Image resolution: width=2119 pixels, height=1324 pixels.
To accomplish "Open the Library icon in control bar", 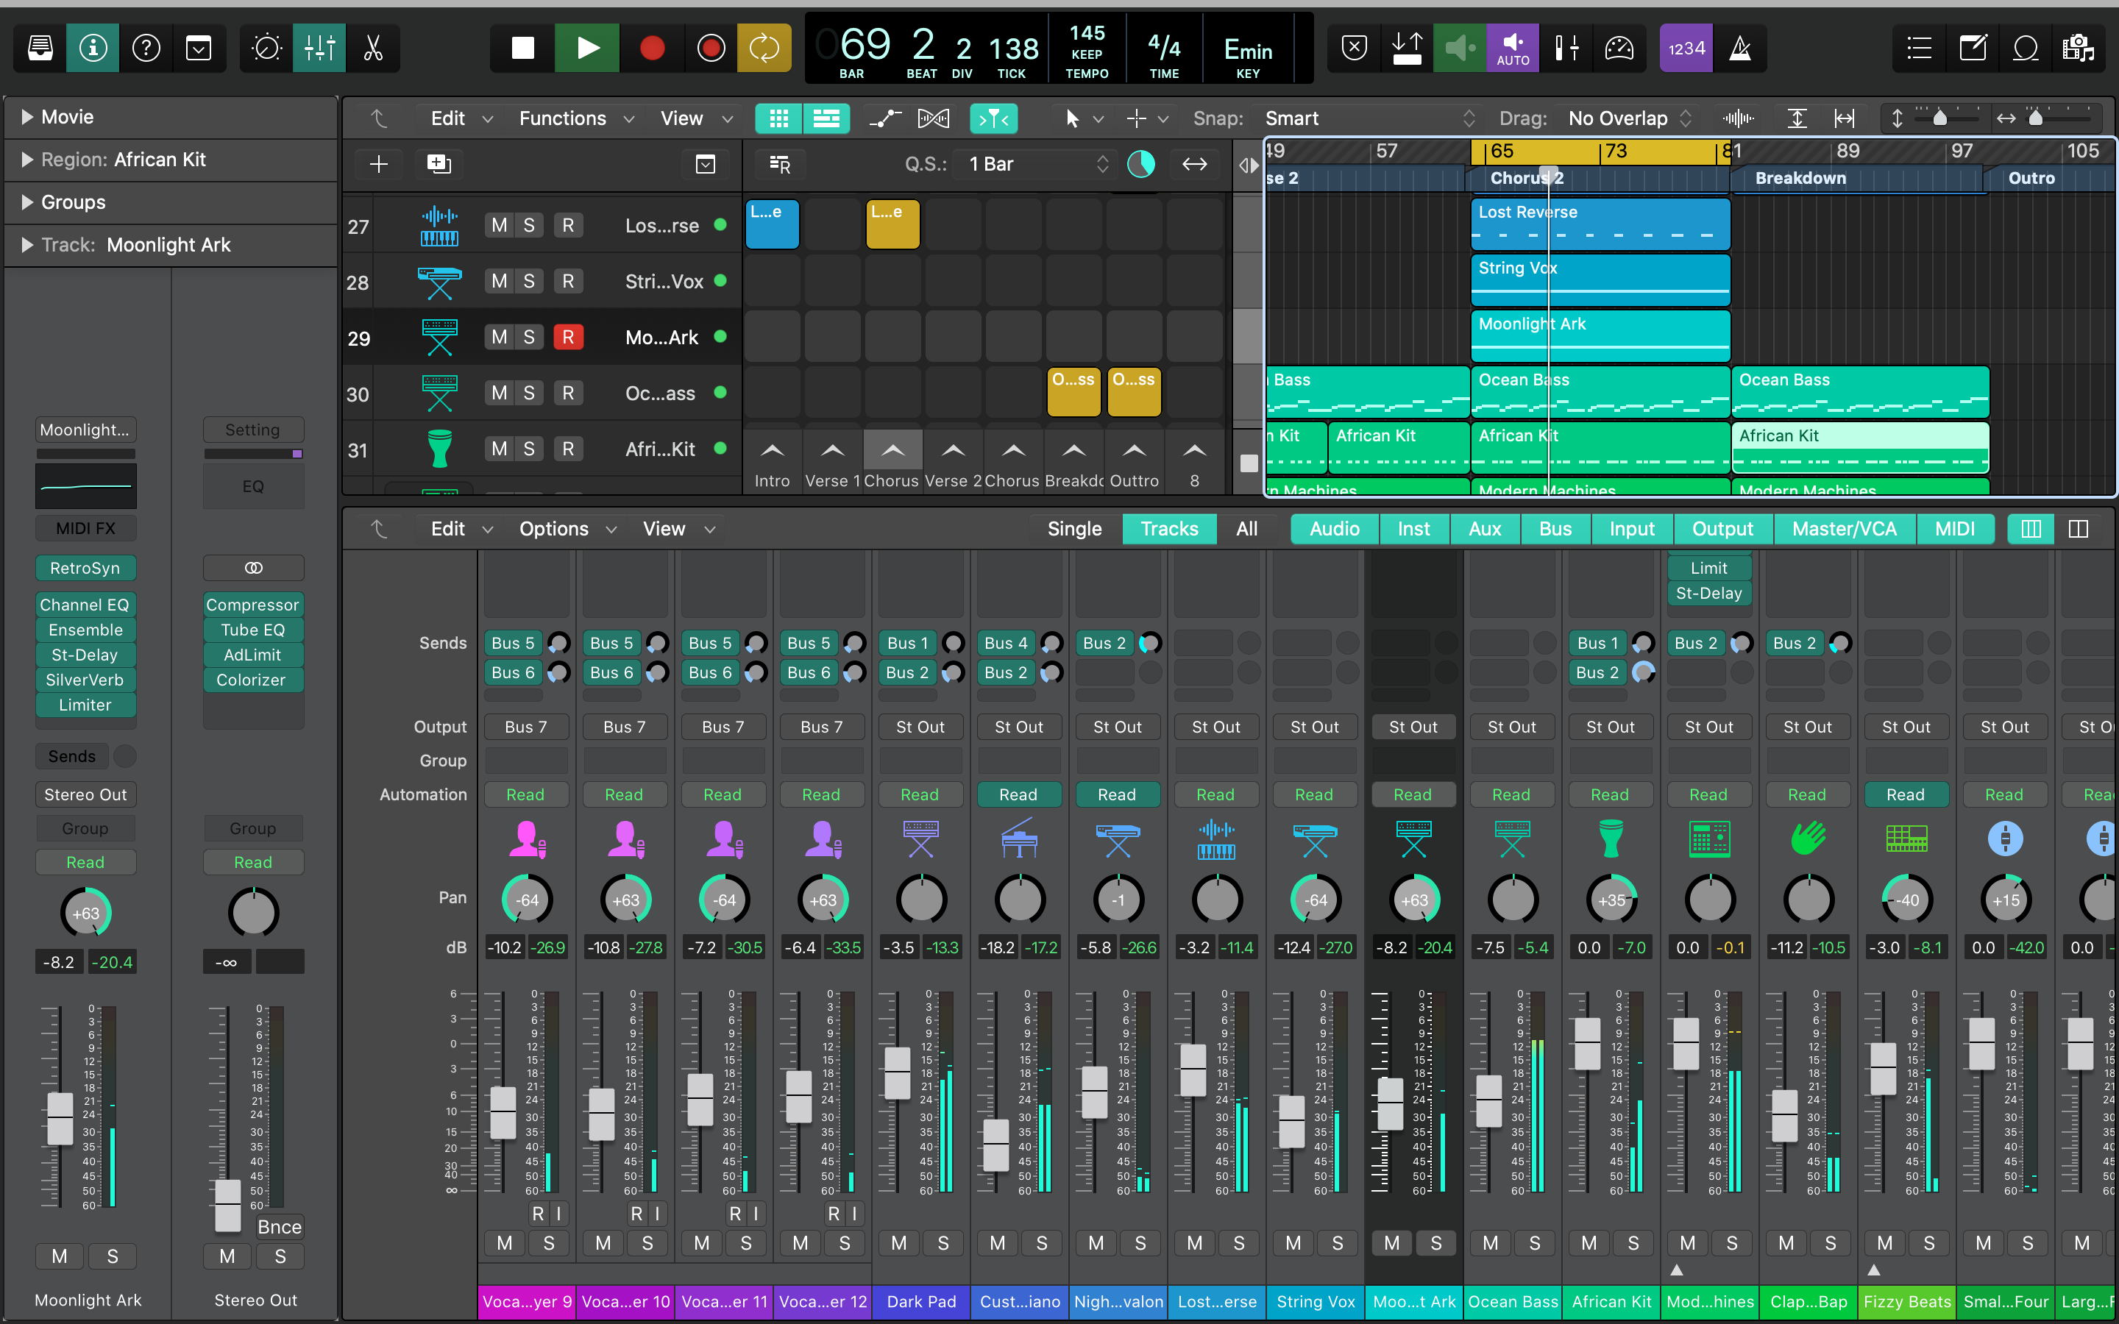I will [x=40, y=48].
